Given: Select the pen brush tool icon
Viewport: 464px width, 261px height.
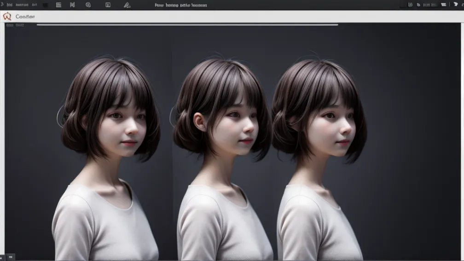Looking at the screenshot, I should click(127, 5).
